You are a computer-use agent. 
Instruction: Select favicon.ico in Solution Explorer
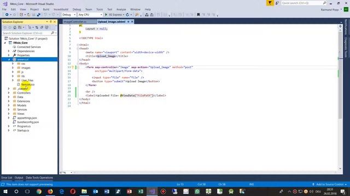click(x=28, y=84)
